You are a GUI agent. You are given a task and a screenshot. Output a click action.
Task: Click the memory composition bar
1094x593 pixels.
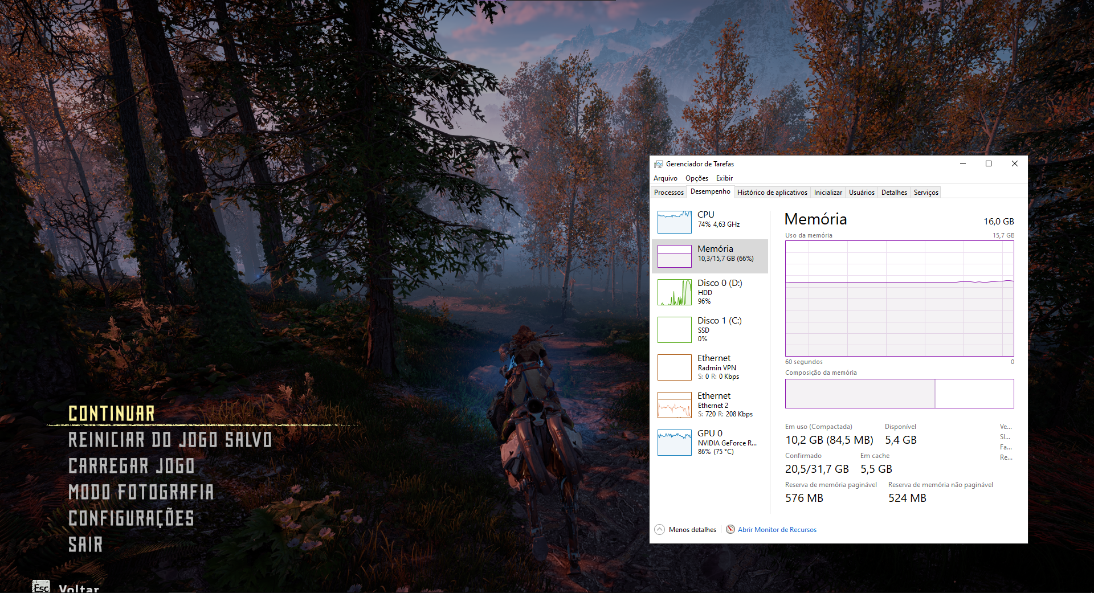[899, 394]
